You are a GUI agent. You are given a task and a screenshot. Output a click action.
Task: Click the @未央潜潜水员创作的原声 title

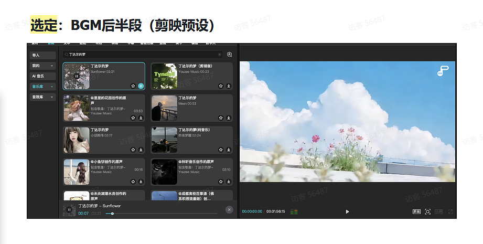109,196
